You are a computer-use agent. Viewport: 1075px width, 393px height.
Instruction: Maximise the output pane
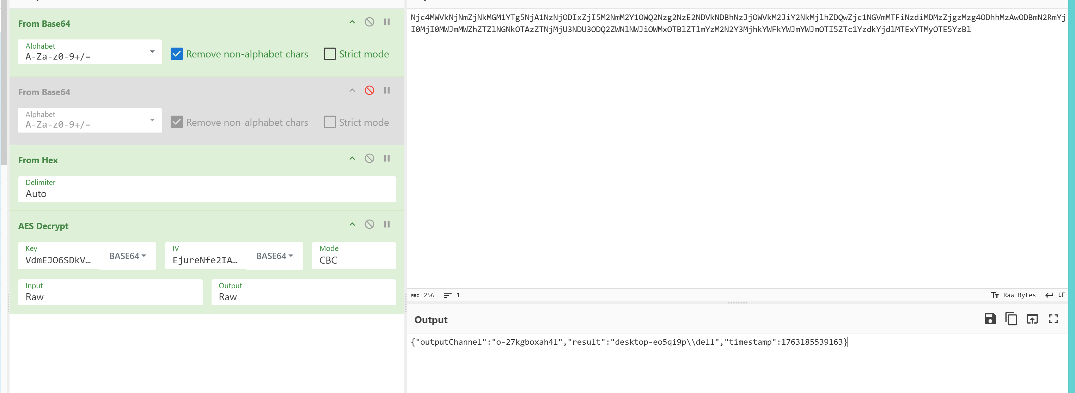[x=1053, y=319]
